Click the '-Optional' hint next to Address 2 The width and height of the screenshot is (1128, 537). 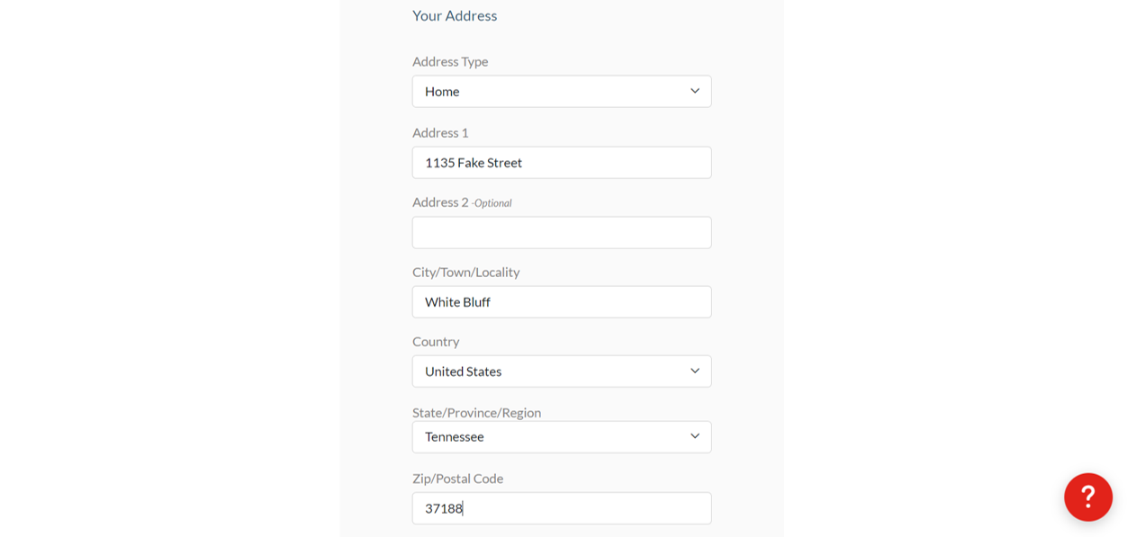[x=492, y=203]
